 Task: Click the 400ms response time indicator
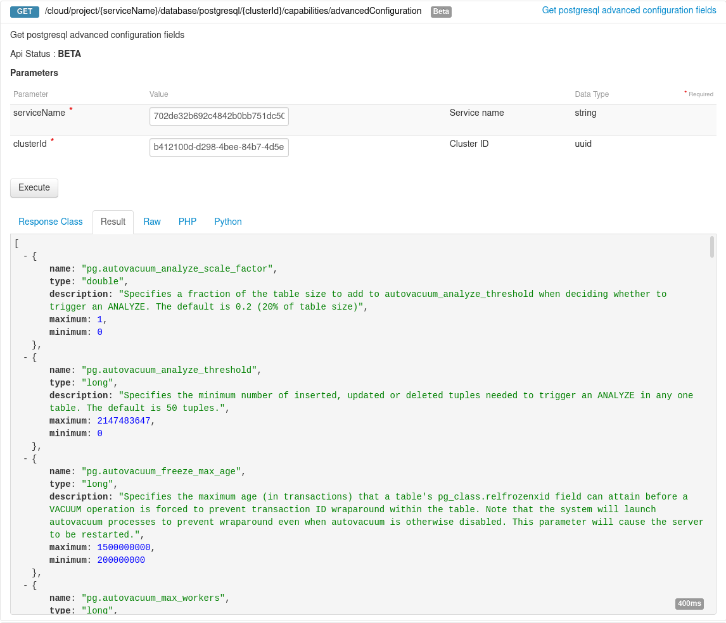(689, 603)
